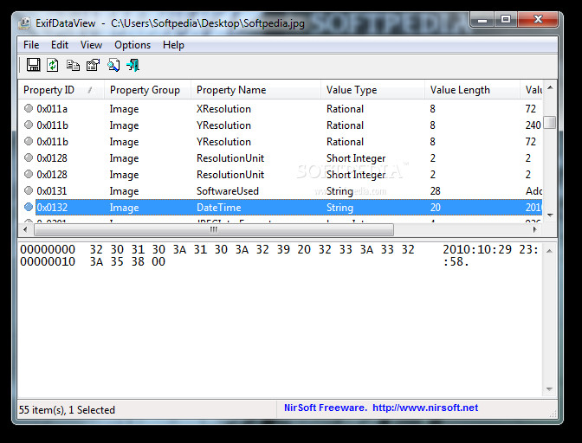
Task: Open the Options menu
Action: pos(133,45)
